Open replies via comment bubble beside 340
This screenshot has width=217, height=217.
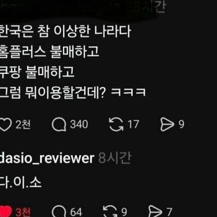(59, 125)
